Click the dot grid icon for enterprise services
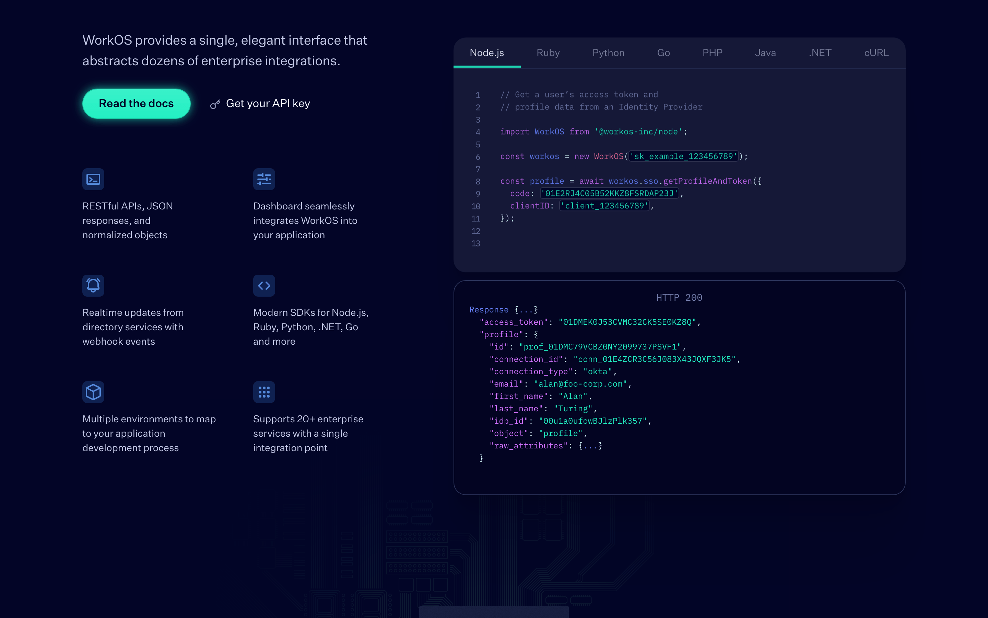Viewport: 988px width, 618px height. pos(264,392)
